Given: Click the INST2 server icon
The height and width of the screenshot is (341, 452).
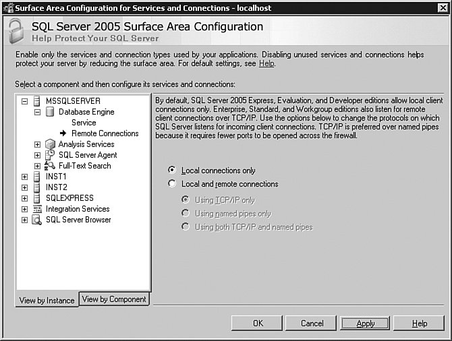Looking at the screenshot, I should 37,187.
